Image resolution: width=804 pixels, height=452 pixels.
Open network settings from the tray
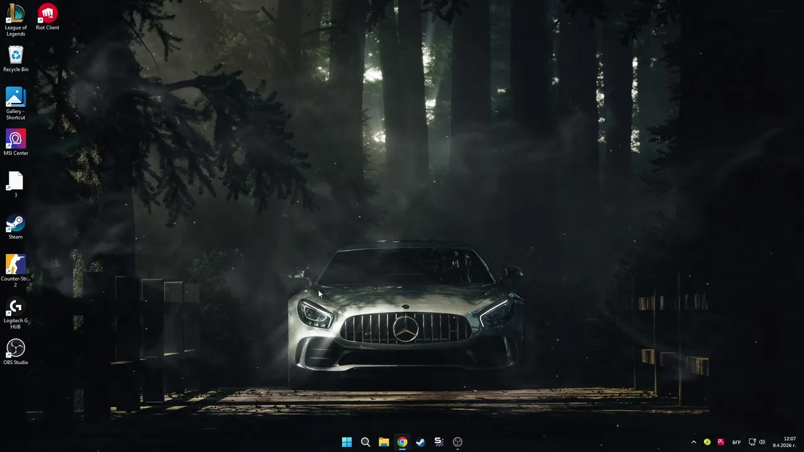tap(752, 442)
